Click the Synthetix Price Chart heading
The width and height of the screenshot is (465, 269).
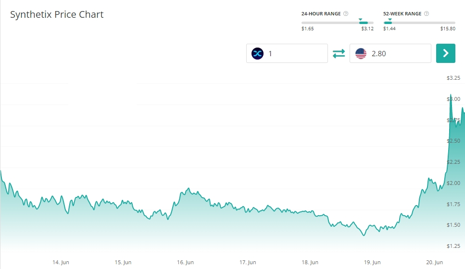click(x=57, y=14)
